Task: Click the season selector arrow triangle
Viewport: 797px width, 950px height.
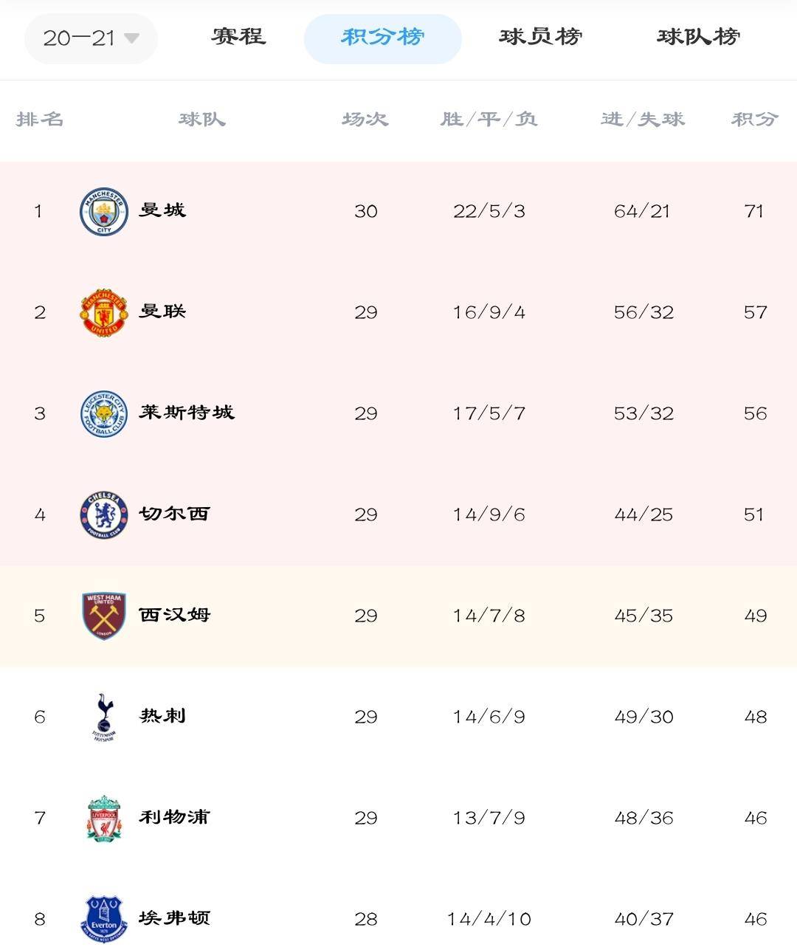Action: click(x=131, y=38)
